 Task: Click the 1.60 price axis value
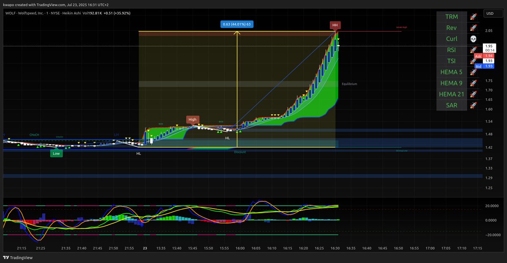[488, 109]
